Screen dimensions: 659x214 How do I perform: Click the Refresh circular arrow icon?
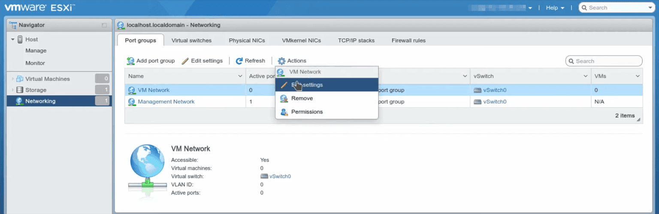(x=239, y=61)
